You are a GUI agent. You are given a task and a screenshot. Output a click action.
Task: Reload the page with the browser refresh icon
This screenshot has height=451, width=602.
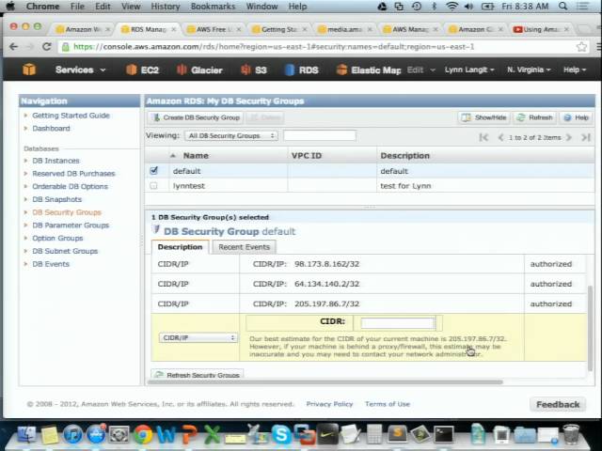point(47,47)
